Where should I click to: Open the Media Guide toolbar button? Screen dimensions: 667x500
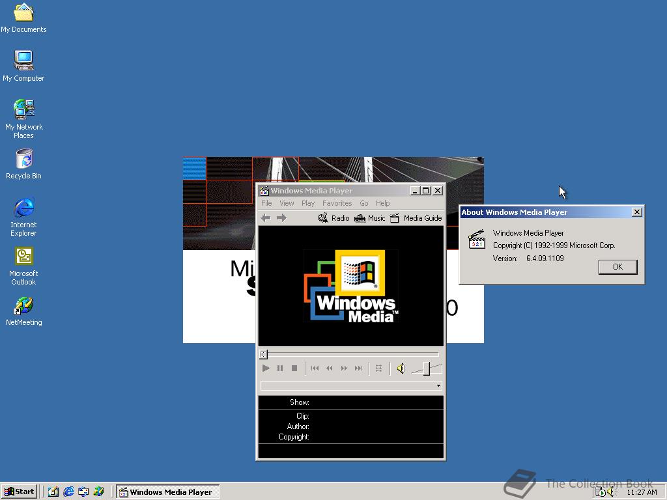pos(416,218)
